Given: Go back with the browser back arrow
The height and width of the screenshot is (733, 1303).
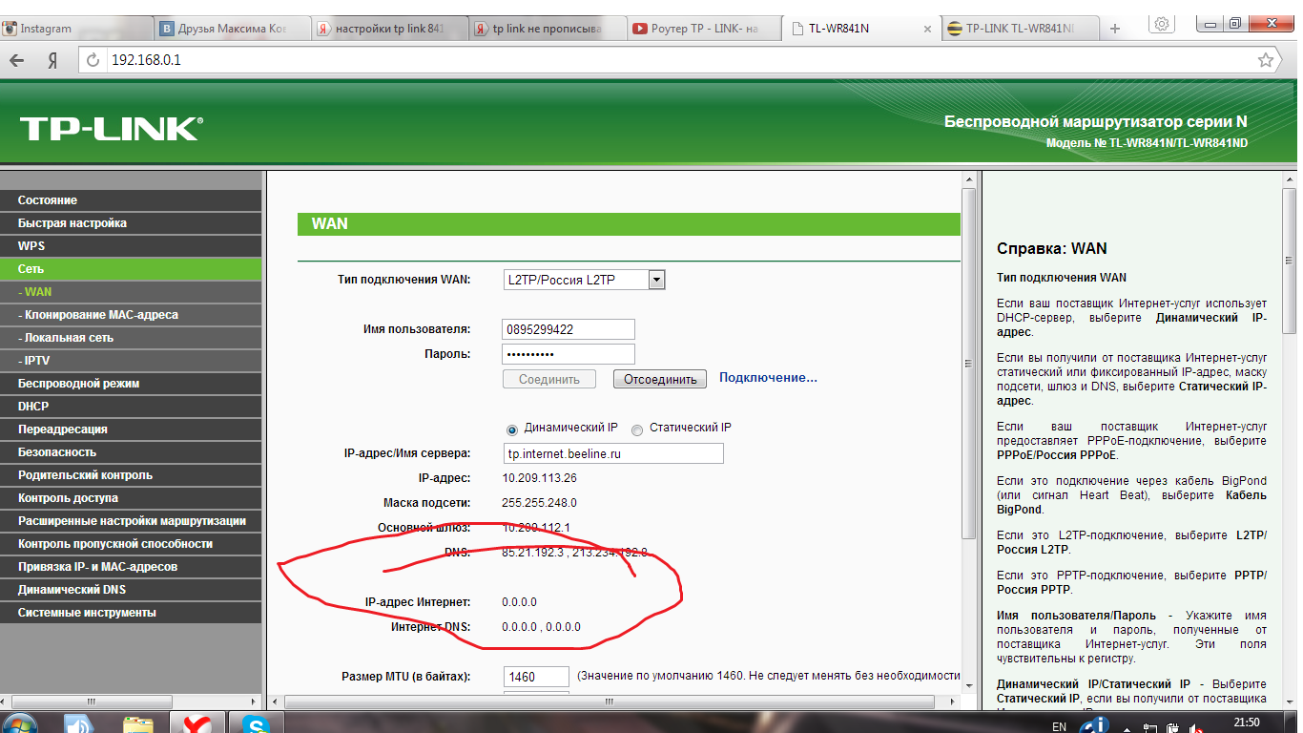Looking at the screenshot, I should [16, 60].
